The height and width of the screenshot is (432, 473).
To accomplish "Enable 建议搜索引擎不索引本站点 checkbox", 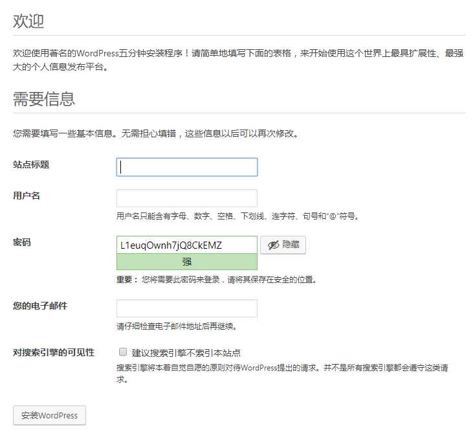I will (x=123, y=352).
